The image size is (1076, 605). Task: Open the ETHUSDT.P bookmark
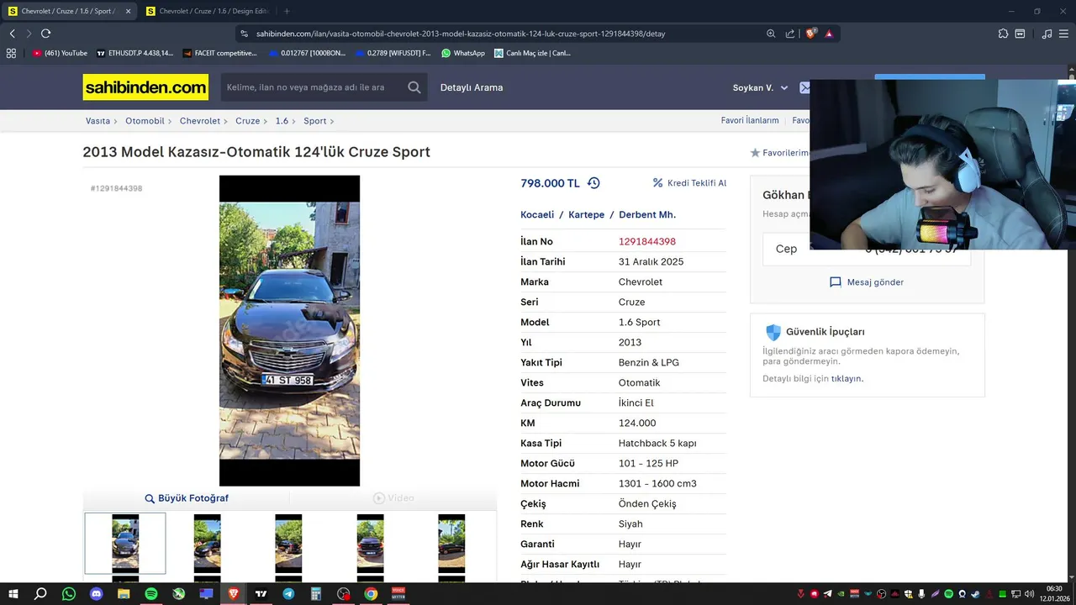click(134, 53)
